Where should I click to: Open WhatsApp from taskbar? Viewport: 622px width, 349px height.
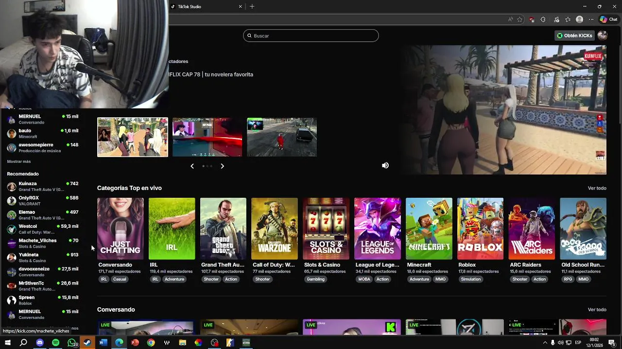point(72,343)
